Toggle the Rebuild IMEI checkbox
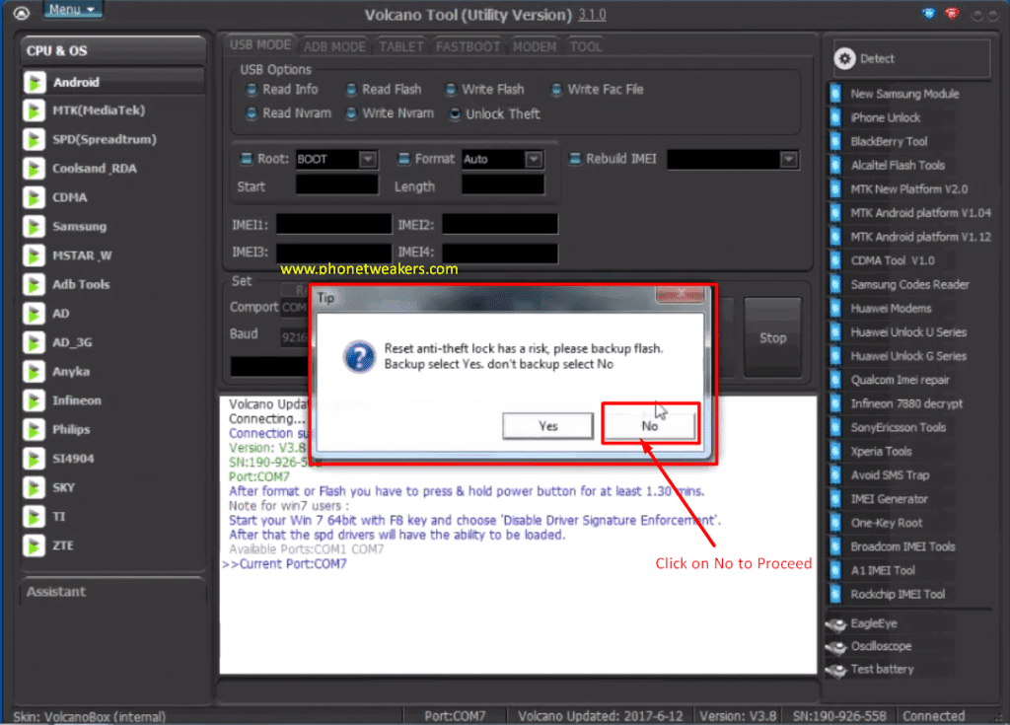 point(575,159)
